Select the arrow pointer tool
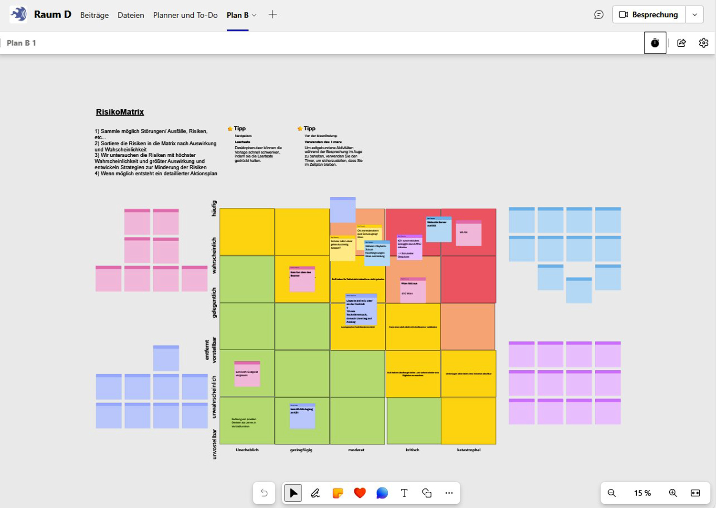The width and height of the screenshot is (716, 508). click(x=293, y=493)
